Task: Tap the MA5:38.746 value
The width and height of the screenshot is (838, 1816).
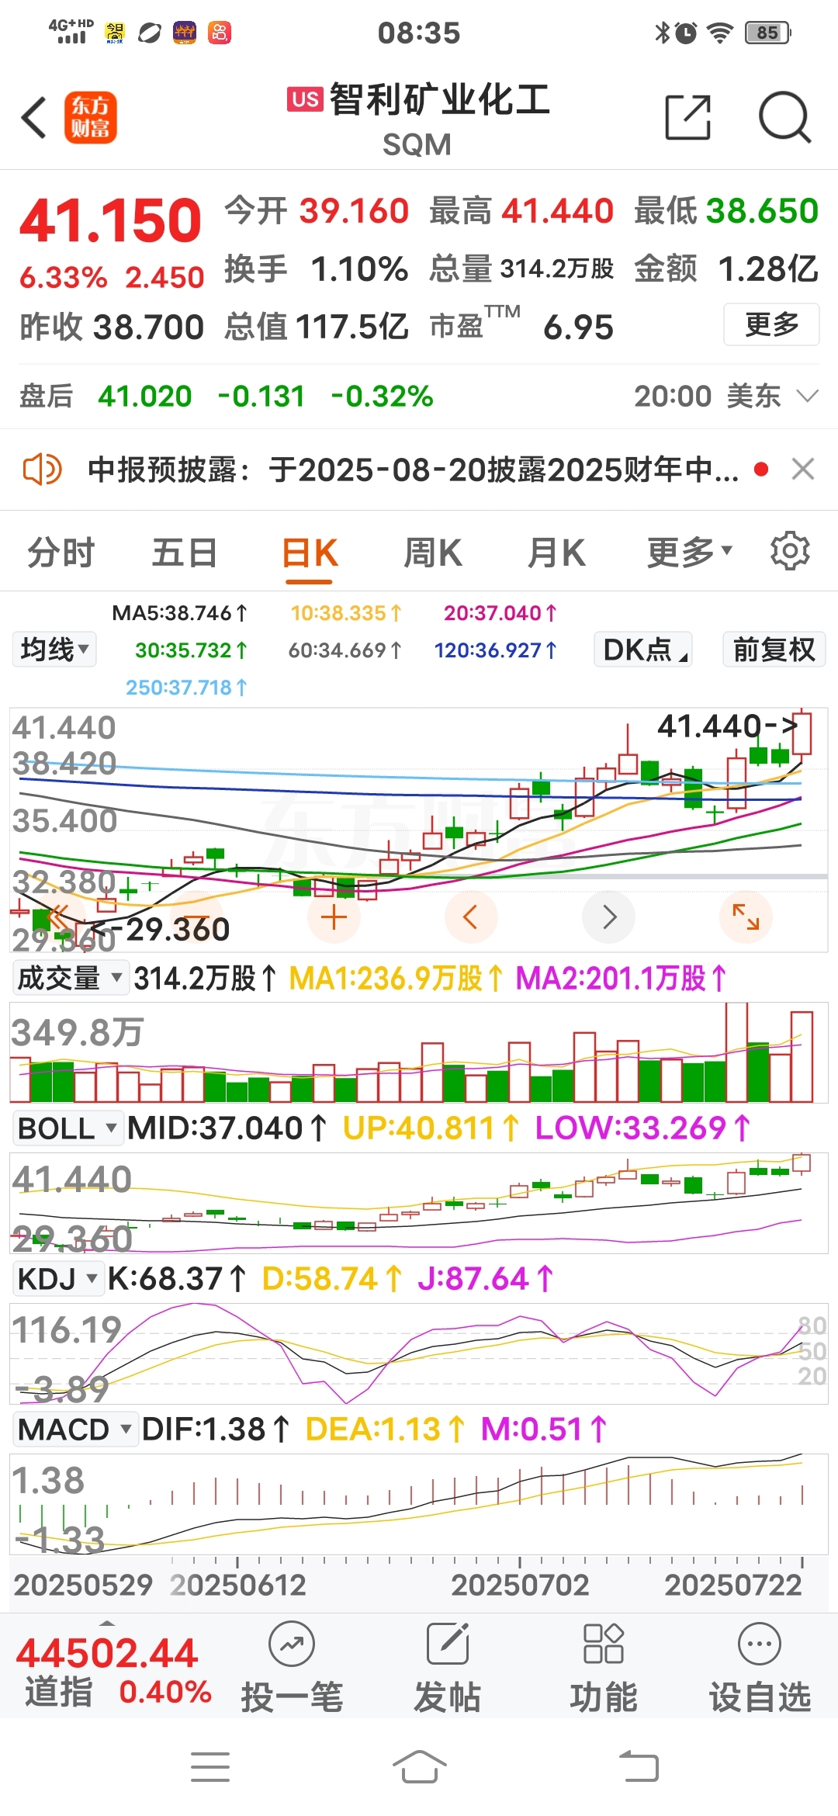Action: click(x=180, y=613)
